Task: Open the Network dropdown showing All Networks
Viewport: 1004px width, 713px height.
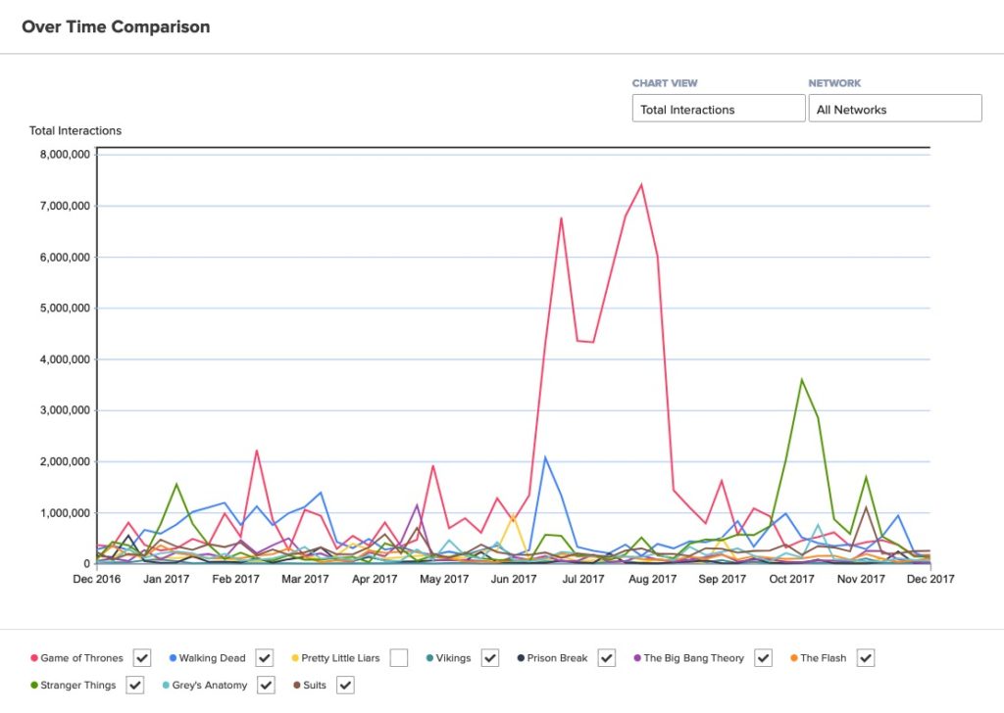Action: click(894, 109)
